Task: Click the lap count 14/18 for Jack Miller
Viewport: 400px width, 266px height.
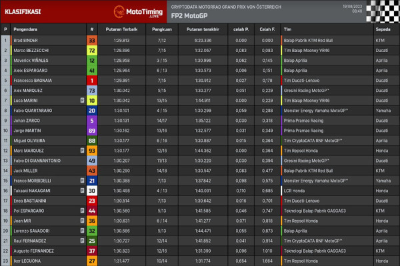Action: coord(162,171)
